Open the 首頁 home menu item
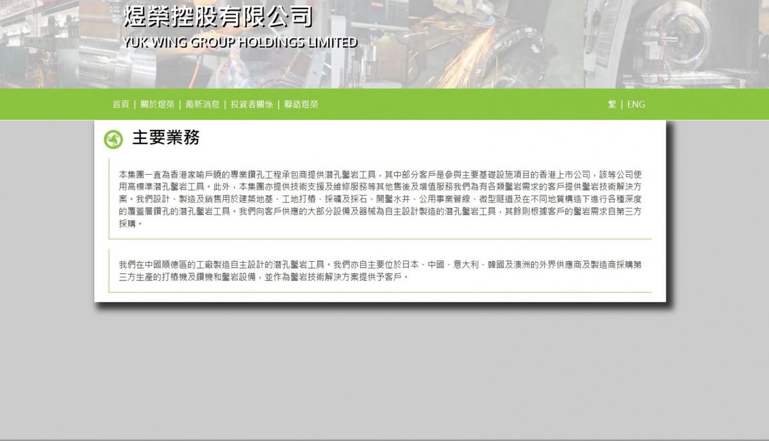The height and width of the screenshot is (441, 769). click(x=121, y=104)
